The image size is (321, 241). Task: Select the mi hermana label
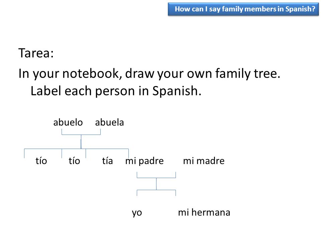(204, 212)
